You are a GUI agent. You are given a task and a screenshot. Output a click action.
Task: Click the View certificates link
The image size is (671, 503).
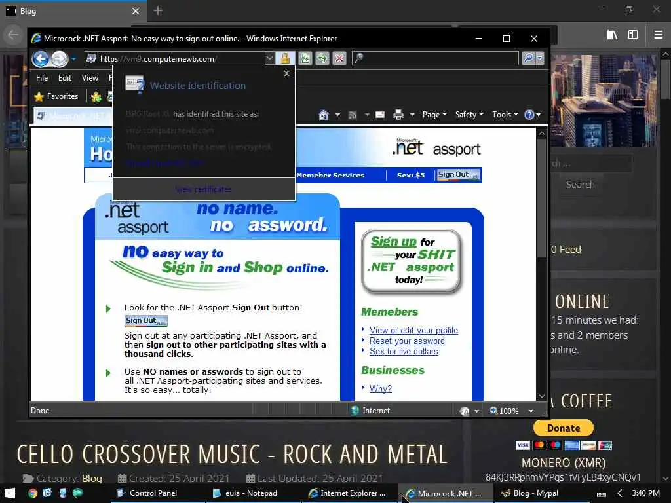tap(203, 189)
